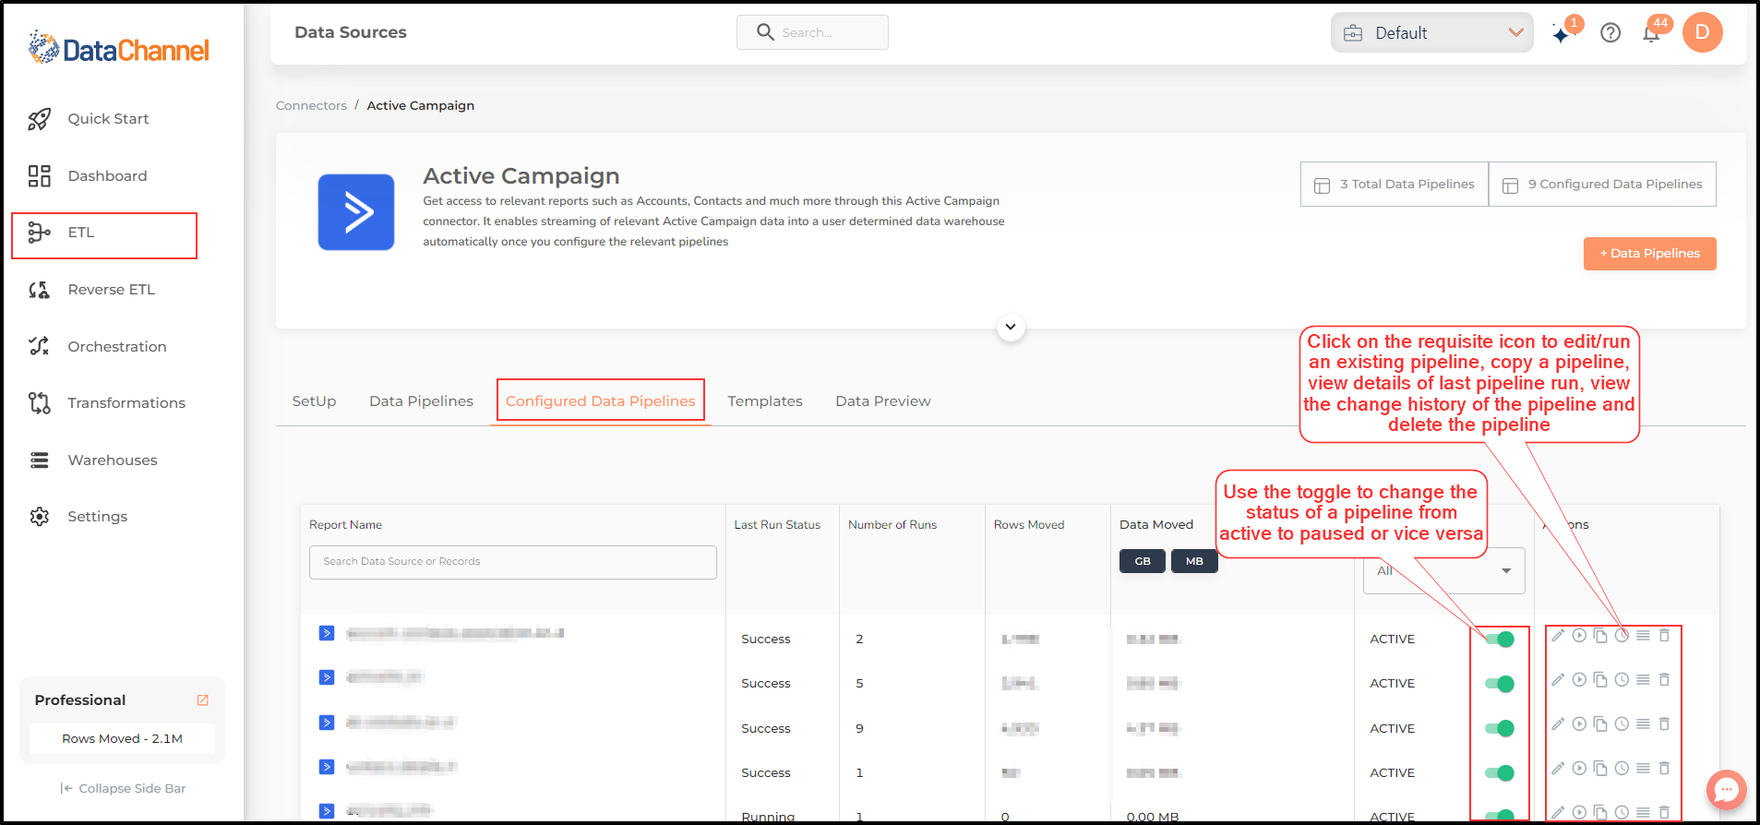Click 9 Configured Data Pipelines button
1760x825 pixels.
(1602, 185)
